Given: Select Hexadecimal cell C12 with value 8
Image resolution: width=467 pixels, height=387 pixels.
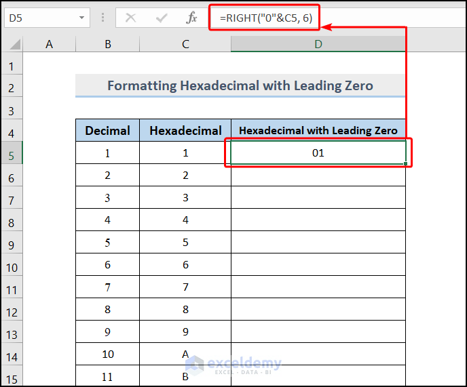Looking at the screenshot, I should click(x=185, y=309).
